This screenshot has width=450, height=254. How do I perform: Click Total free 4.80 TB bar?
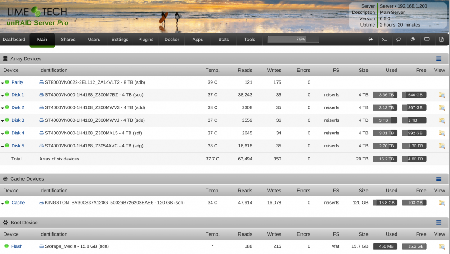point(414,159)
